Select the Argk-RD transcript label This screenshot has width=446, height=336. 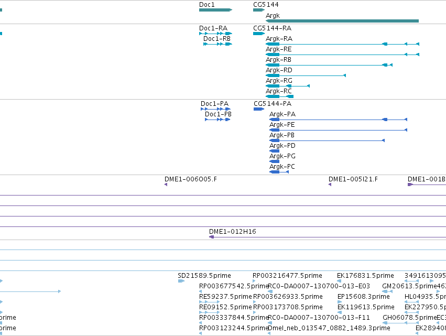[x=279, y=70]
